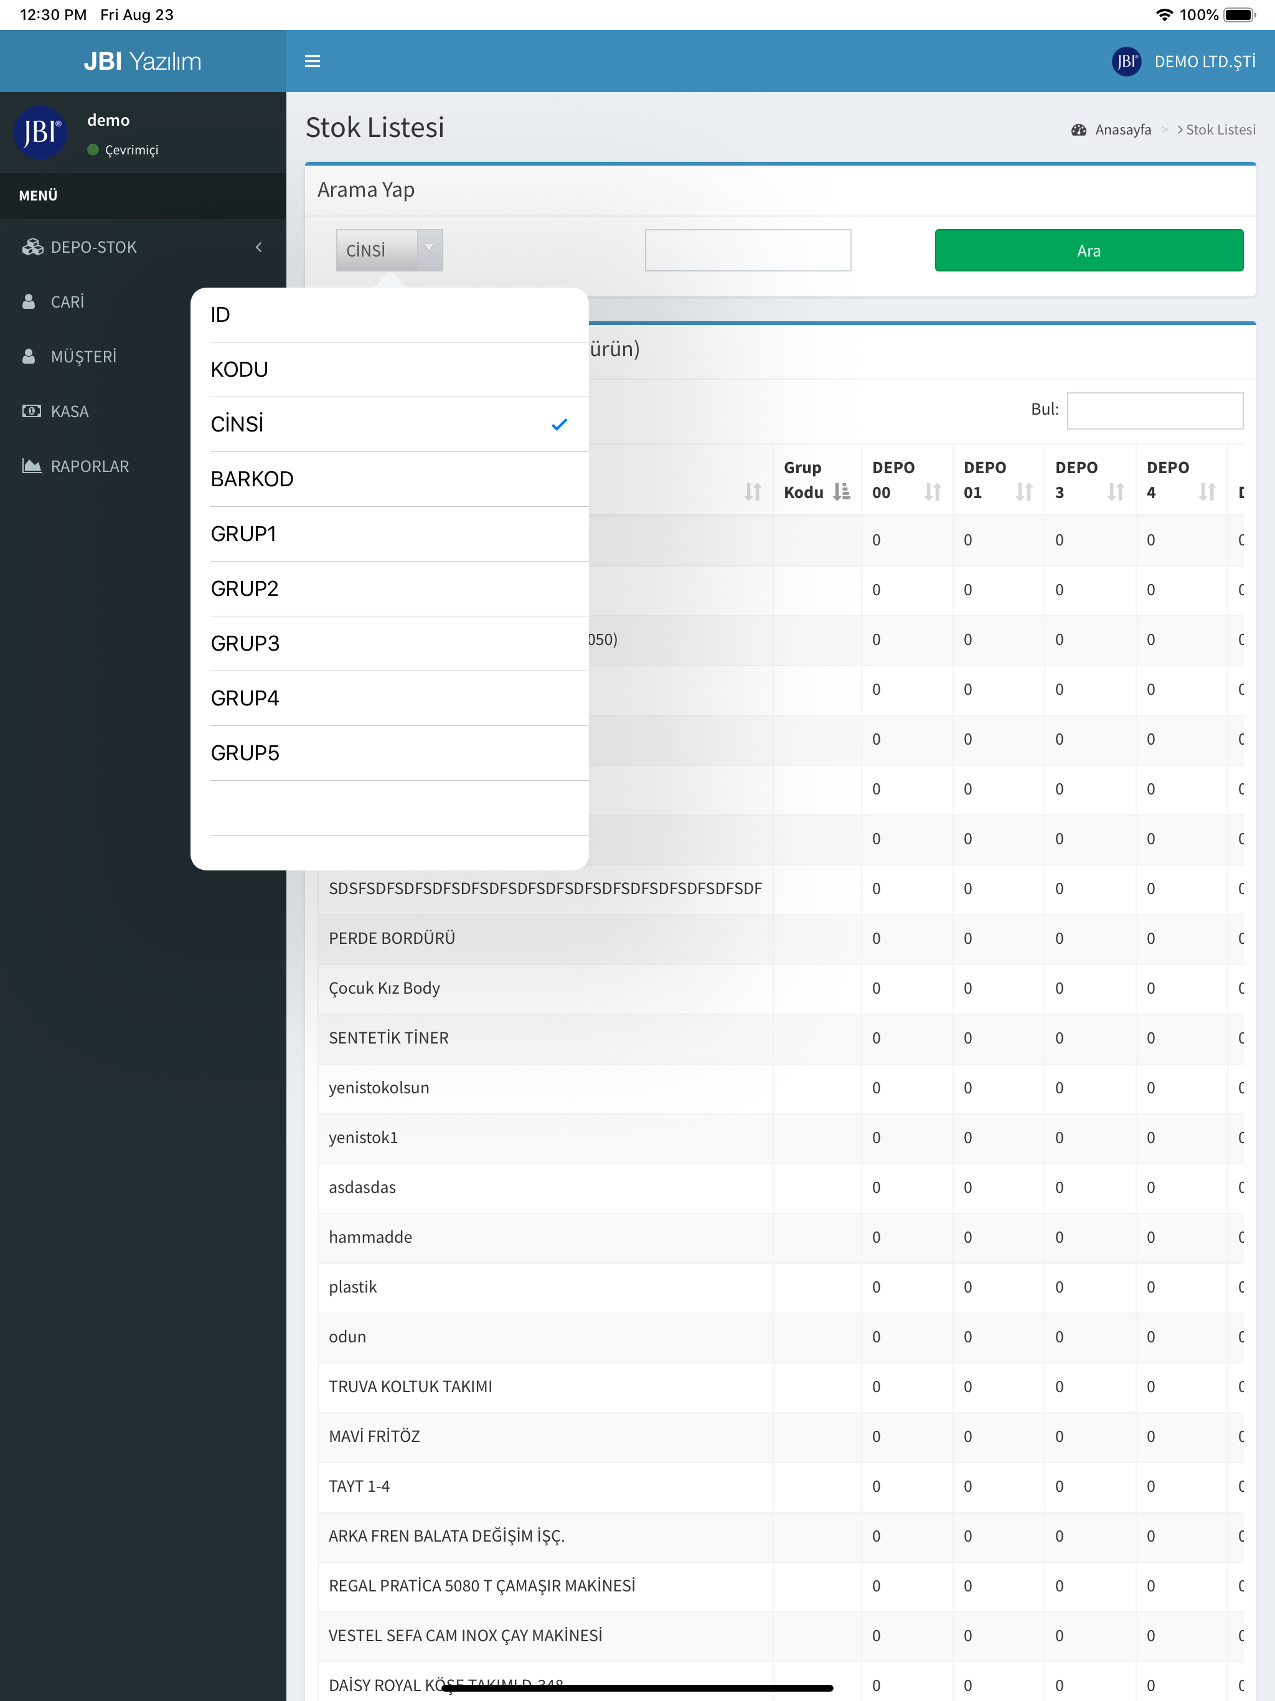
Task: Sort by the DEPO 3 column icon
Action: (x=1115, y=492)
